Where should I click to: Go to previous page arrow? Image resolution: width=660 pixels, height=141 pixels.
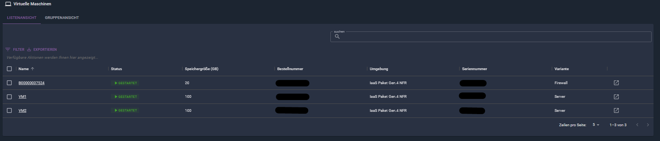(637, 125)
